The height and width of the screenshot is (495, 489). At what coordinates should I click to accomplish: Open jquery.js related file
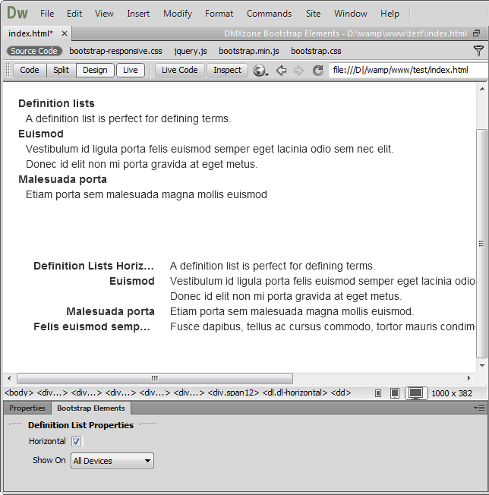(x=191, y=51)
